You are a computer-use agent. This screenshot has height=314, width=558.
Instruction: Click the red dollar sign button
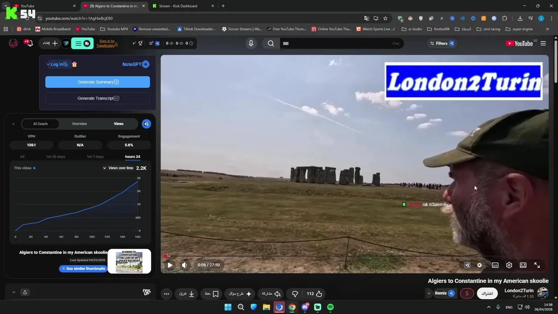[467, 294]
